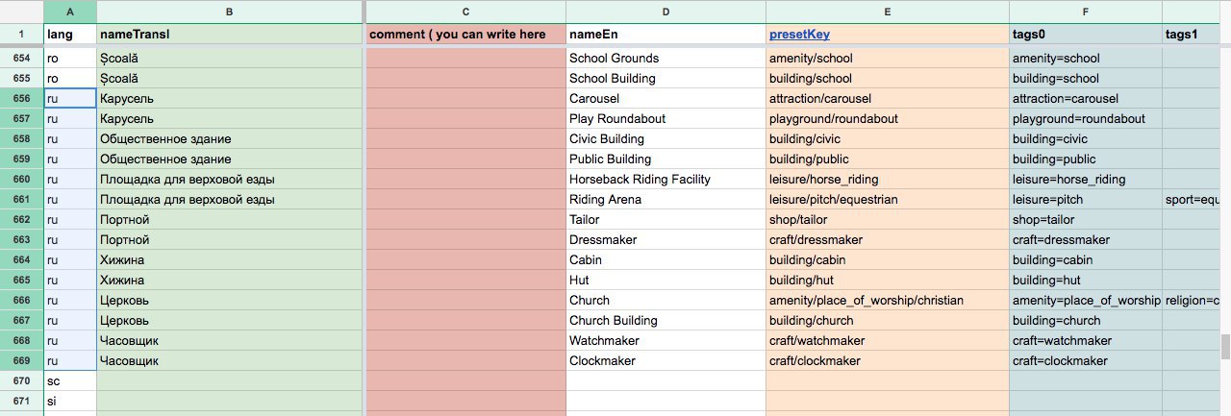The height and width of the screenshot is (416, 1231).
Task: Click the vertical scrollbar thumb
Action: 1224,346
